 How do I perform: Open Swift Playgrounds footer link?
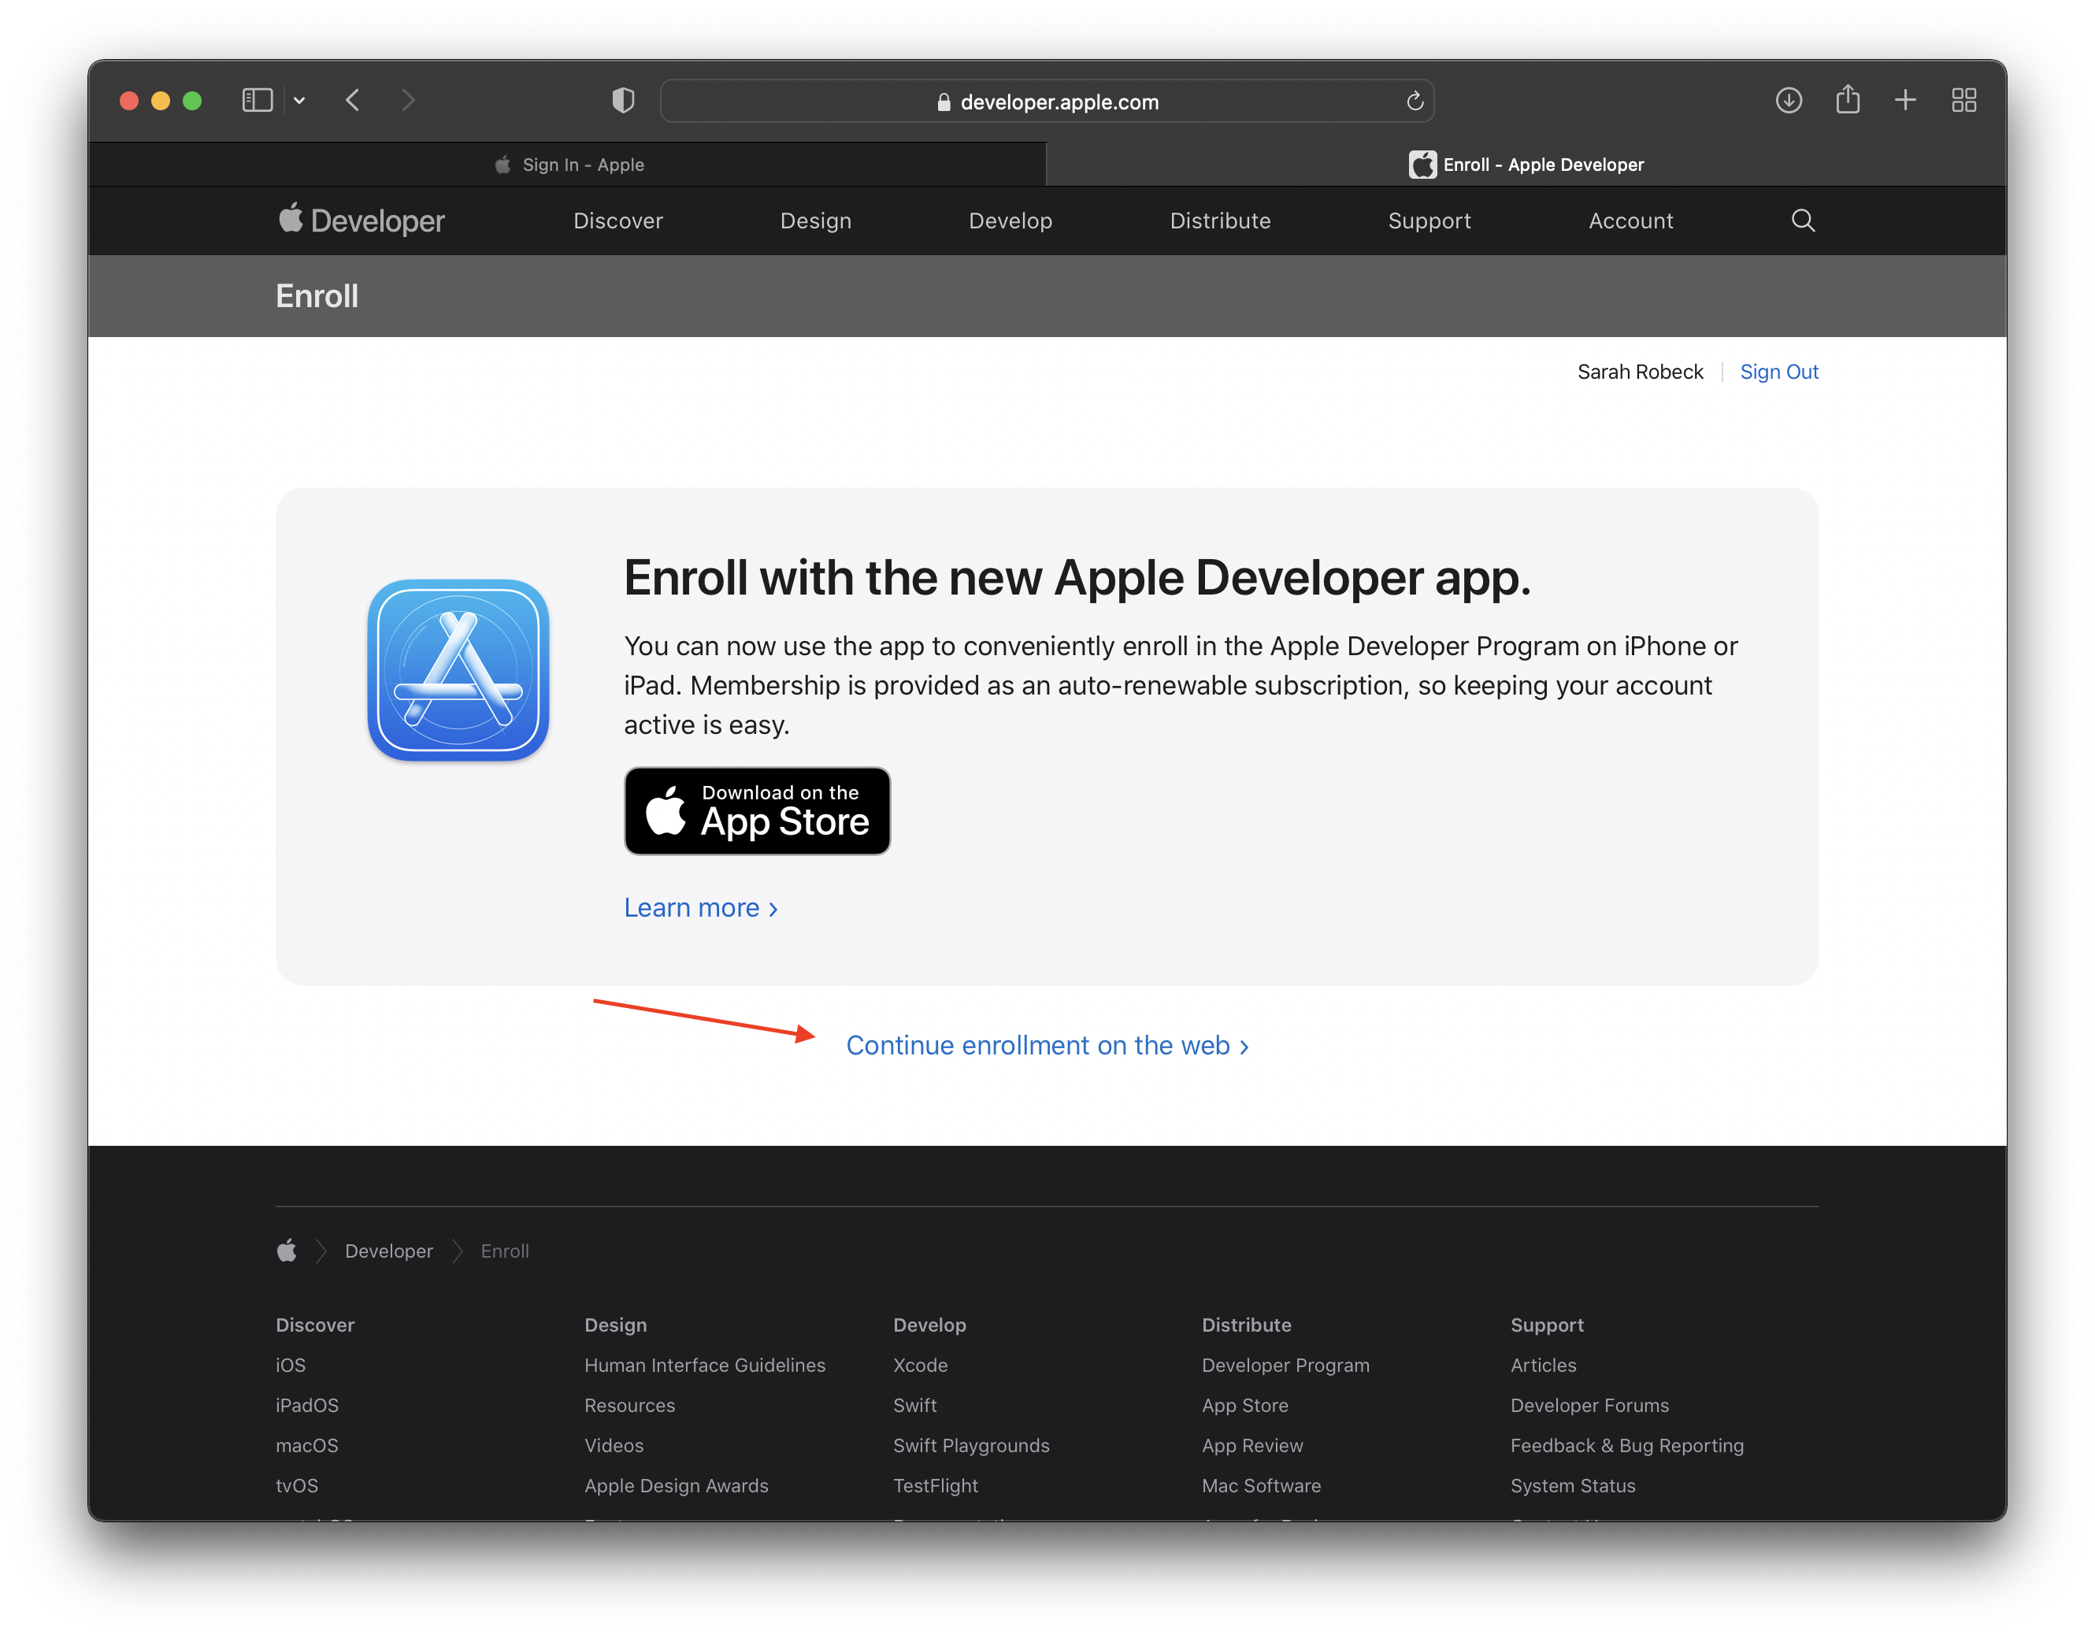coord(972,1446)
